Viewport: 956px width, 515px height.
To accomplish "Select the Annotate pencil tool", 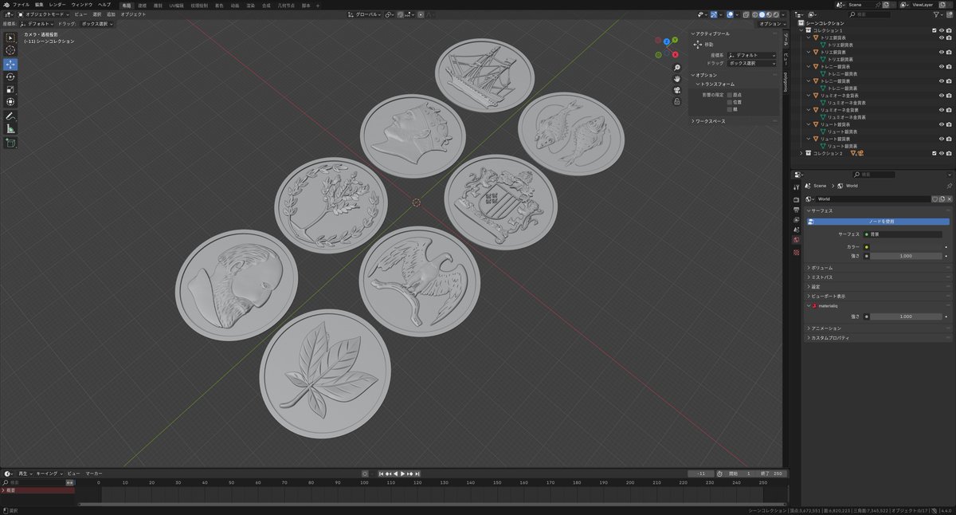I will point(11,116).
